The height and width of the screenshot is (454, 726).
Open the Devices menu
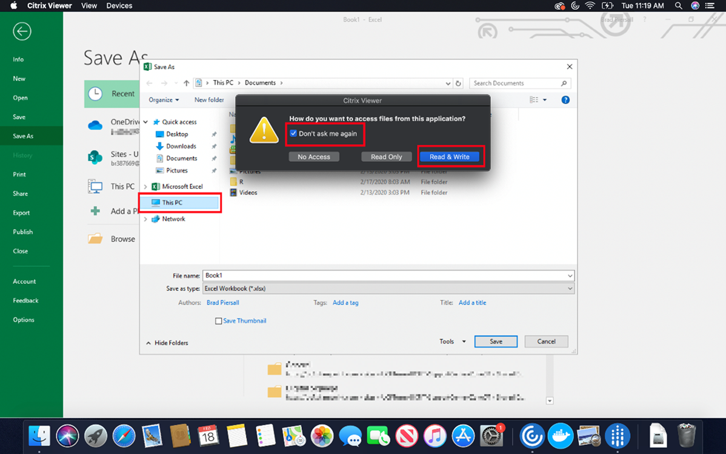pyautogui.click(x=119, y=5)
